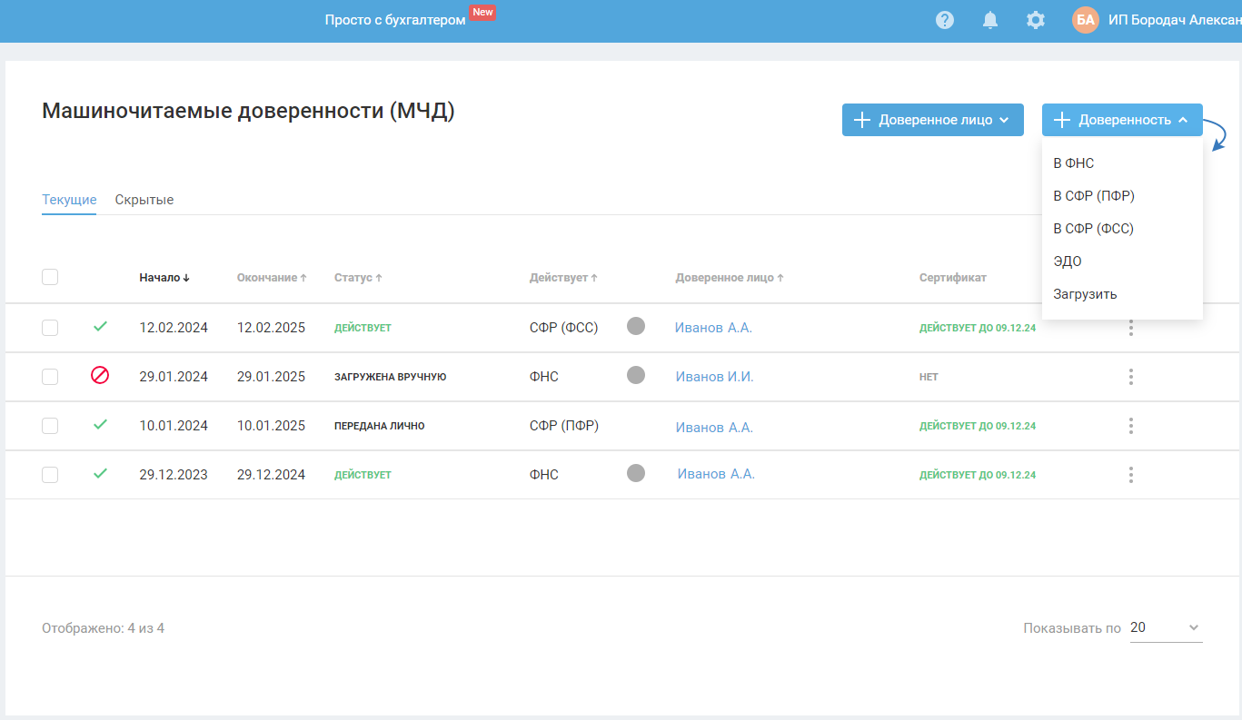The width and height of the screenshot is (1242, 720).
Task: Toggle the select-all checkbox in table header
Action: tap(50, 277)
